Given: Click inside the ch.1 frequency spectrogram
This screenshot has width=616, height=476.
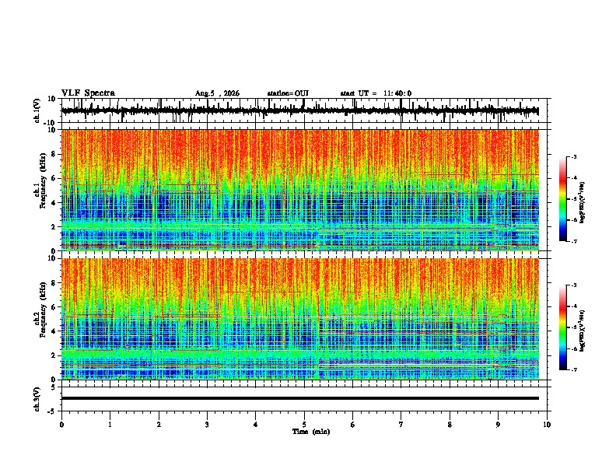Looking at the screenshot, I should (x=300, y=190).
